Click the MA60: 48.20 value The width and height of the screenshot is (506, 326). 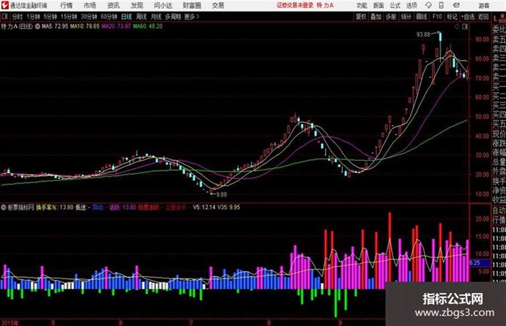(148, 26)
